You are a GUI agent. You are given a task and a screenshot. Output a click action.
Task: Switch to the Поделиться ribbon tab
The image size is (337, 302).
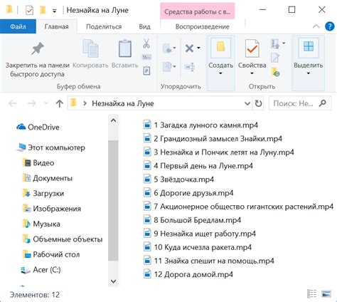(104, 26)
